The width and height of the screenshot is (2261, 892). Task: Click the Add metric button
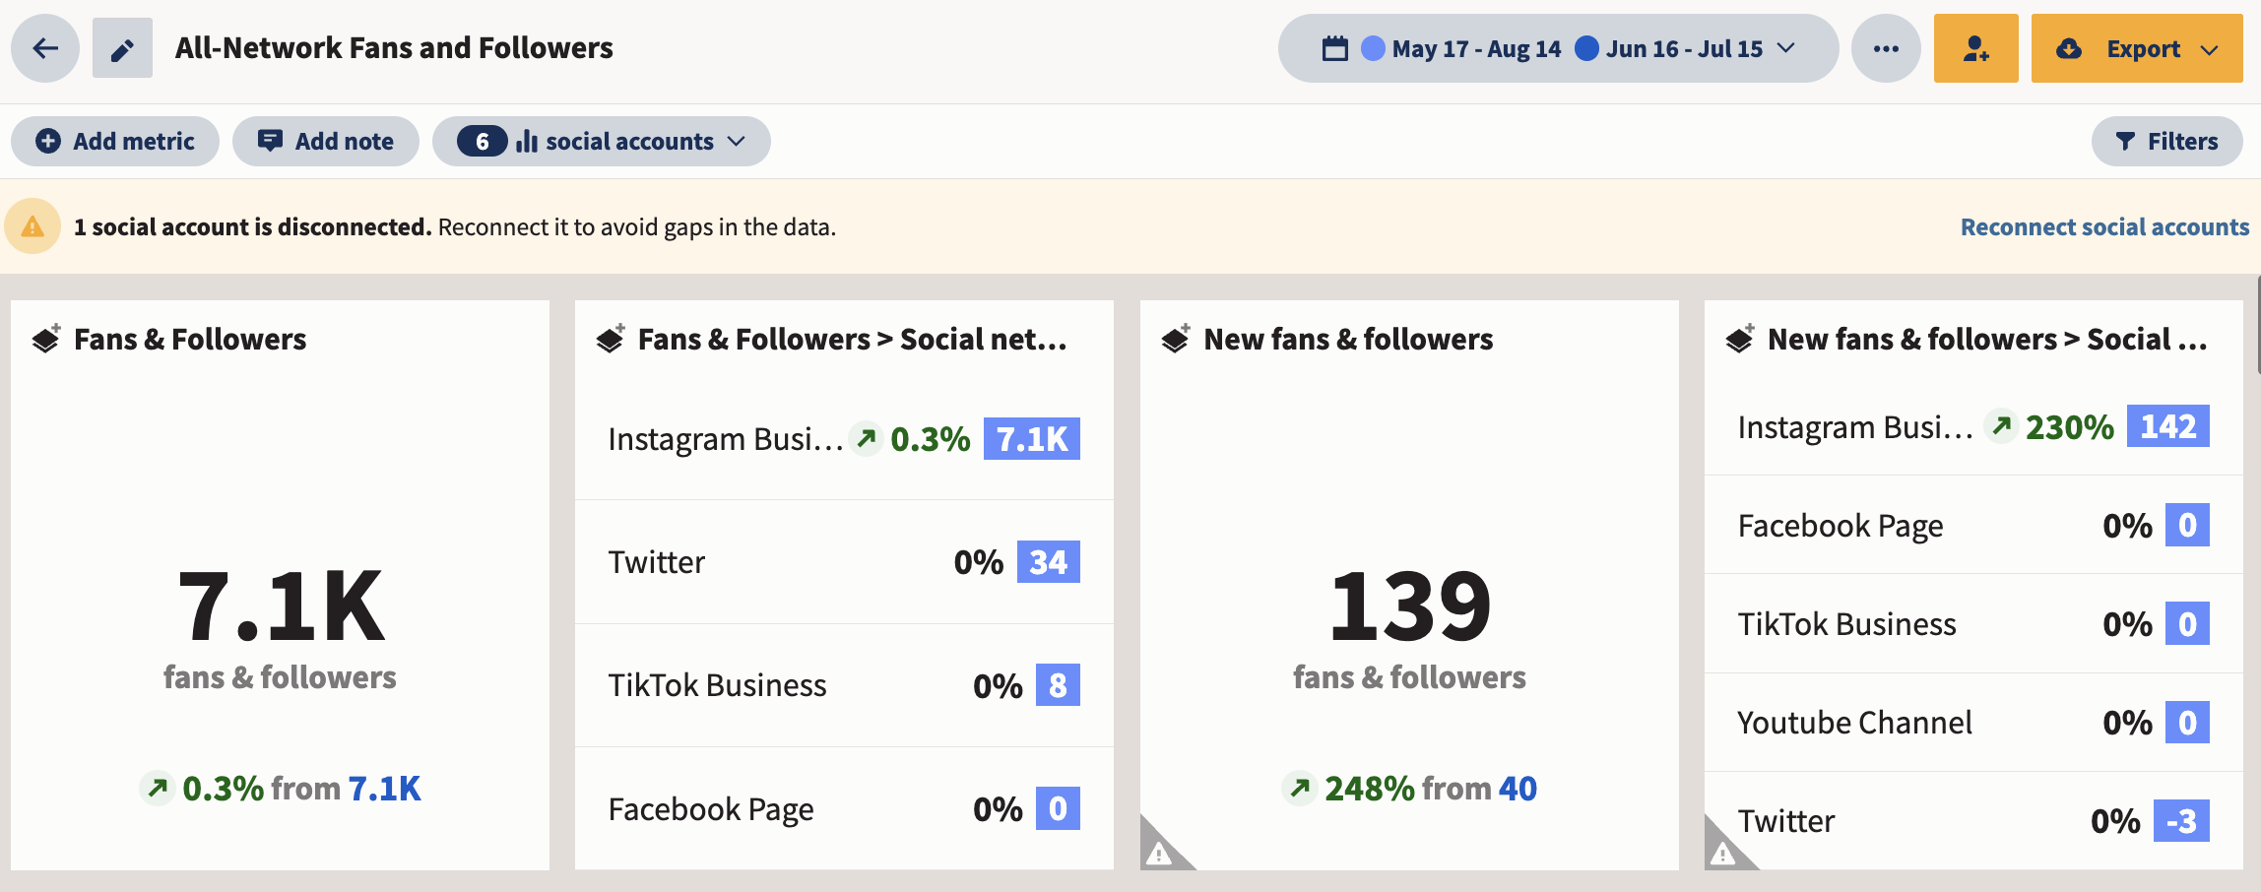click(x=115, y=142)
